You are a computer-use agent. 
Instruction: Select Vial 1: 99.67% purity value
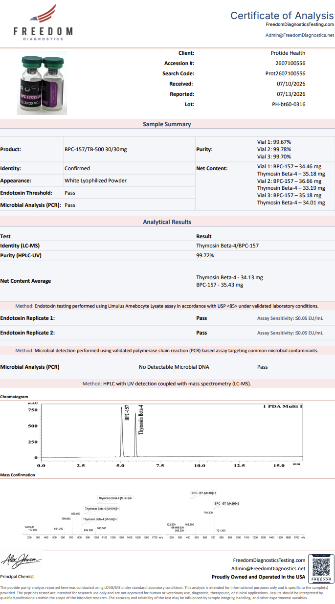[x=274, y=142]
